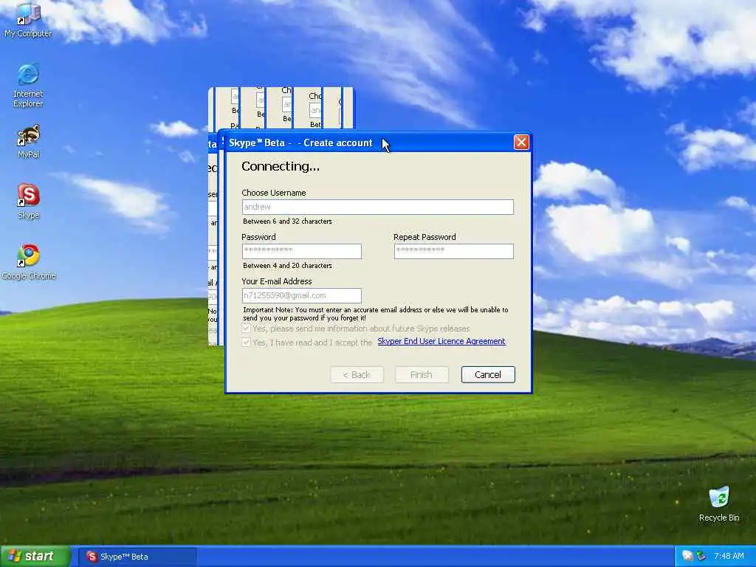Image resolution: width=756 pixels, height=567 pixels.
Task: Click the Finish button
Action: (422, 374)
